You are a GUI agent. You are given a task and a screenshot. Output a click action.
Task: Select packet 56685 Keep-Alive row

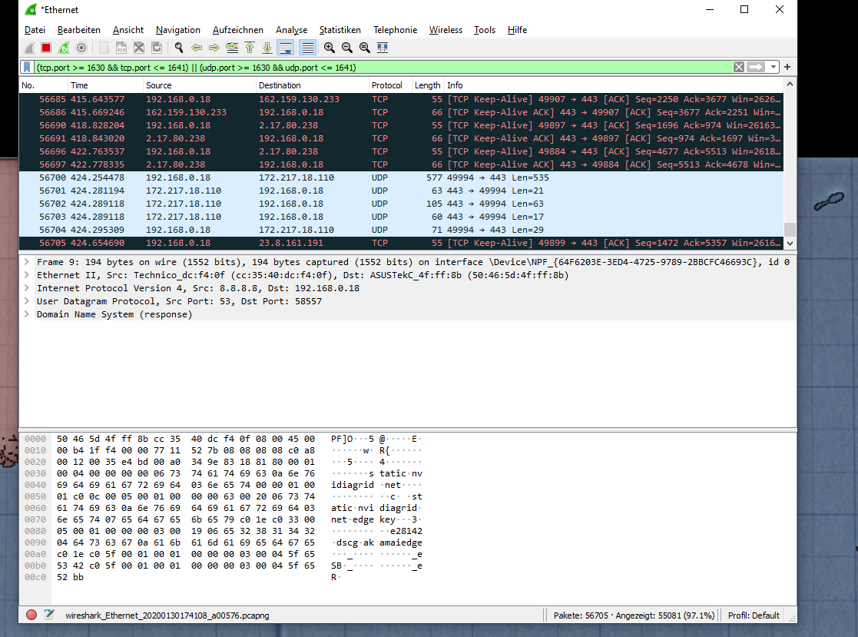(x=401, y=100)
